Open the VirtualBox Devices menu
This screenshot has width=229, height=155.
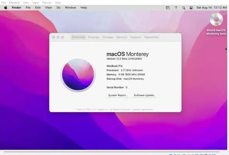point(47,3)
